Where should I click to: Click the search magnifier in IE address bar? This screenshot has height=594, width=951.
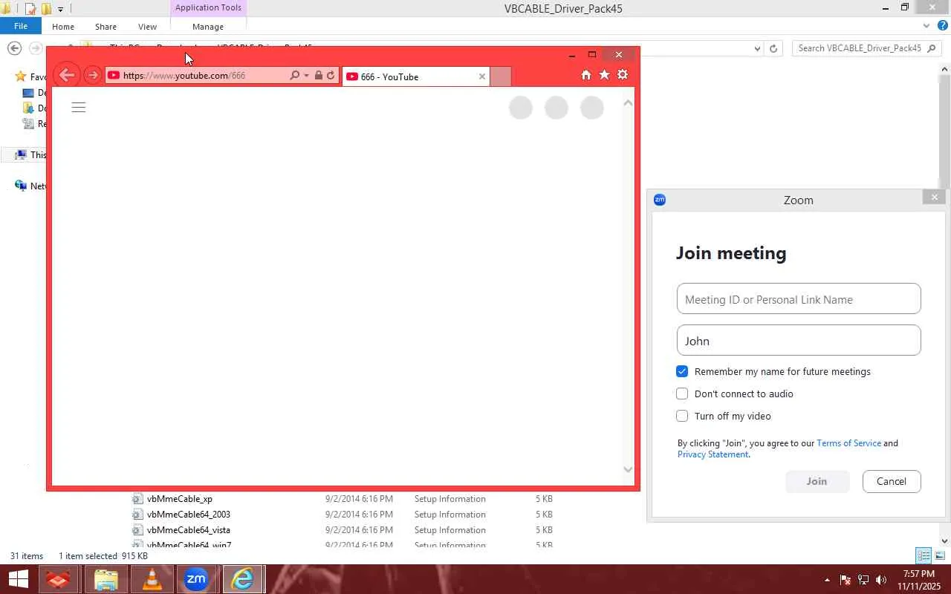coord(295,75)
